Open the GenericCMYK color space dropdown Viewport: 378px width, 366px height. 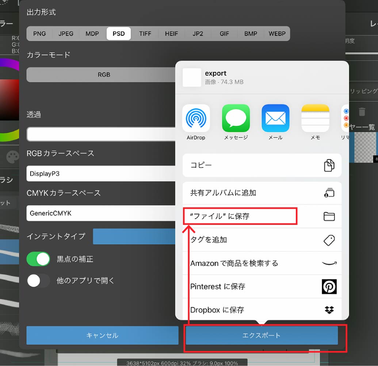point(101,213)
